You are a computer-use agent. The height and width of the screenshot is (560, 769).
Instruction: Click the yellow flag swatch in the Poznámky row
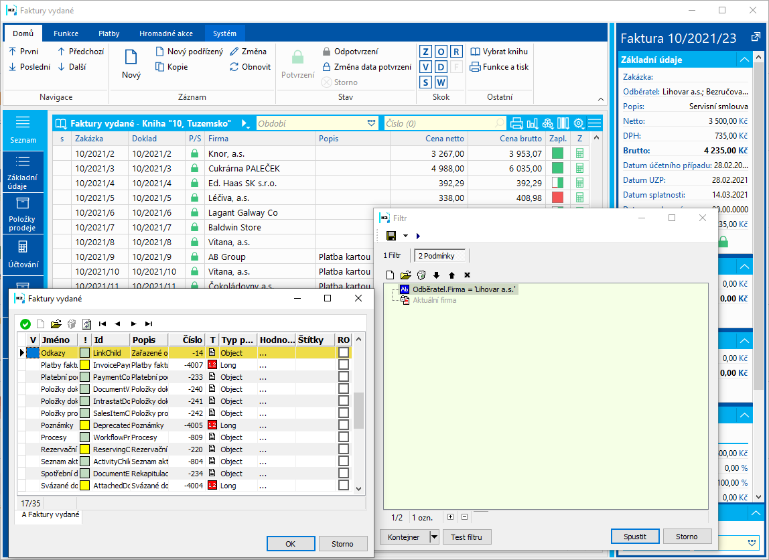click(x=85, y=425)
